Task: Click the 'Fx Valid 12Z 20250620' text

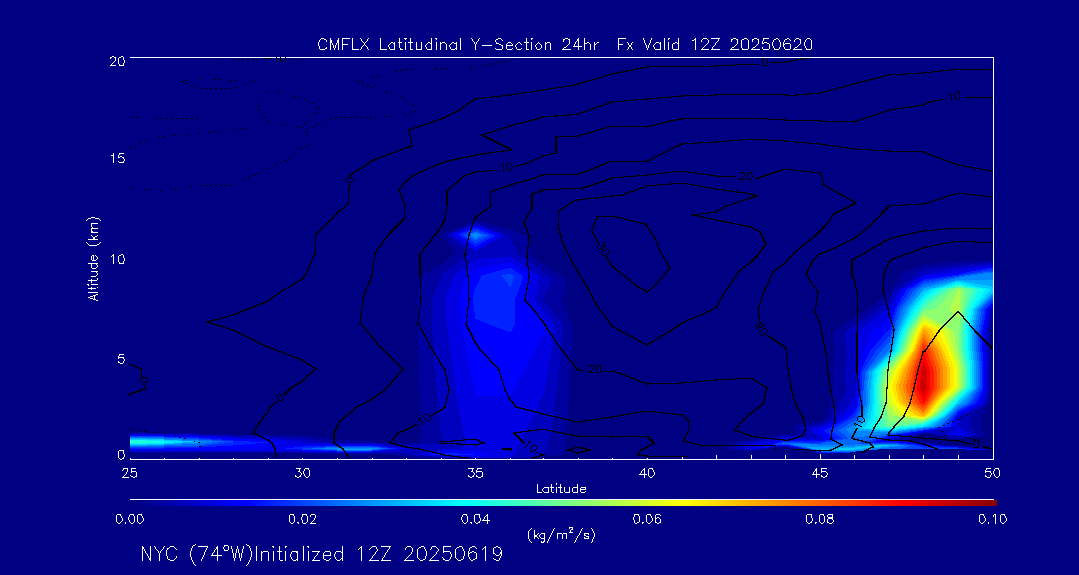Action: click(715, 45)
